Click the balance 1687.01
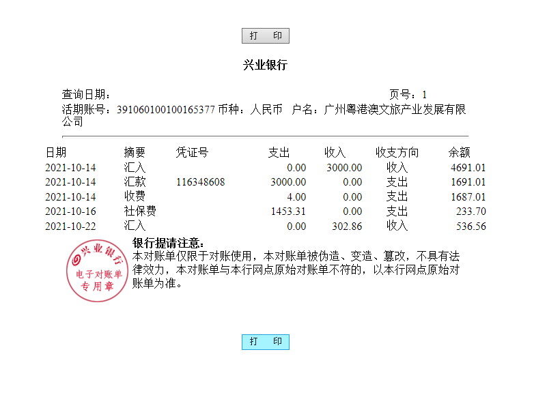 [x=468, y=196]
